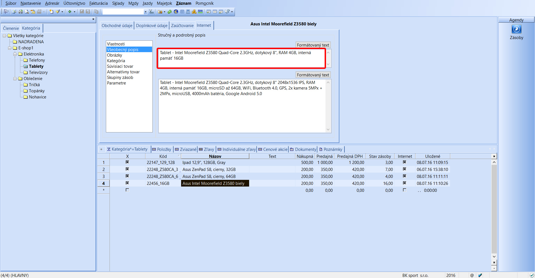Viewport: 535px width, 278px height.
Task: Click the gold coins stack icon
Action: [194, 11]
